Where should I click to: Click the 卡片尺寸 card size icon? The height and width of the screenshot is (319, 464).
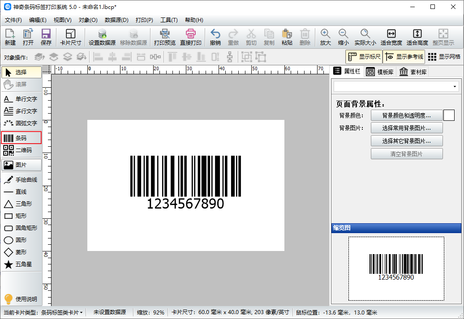click(70, 37)
